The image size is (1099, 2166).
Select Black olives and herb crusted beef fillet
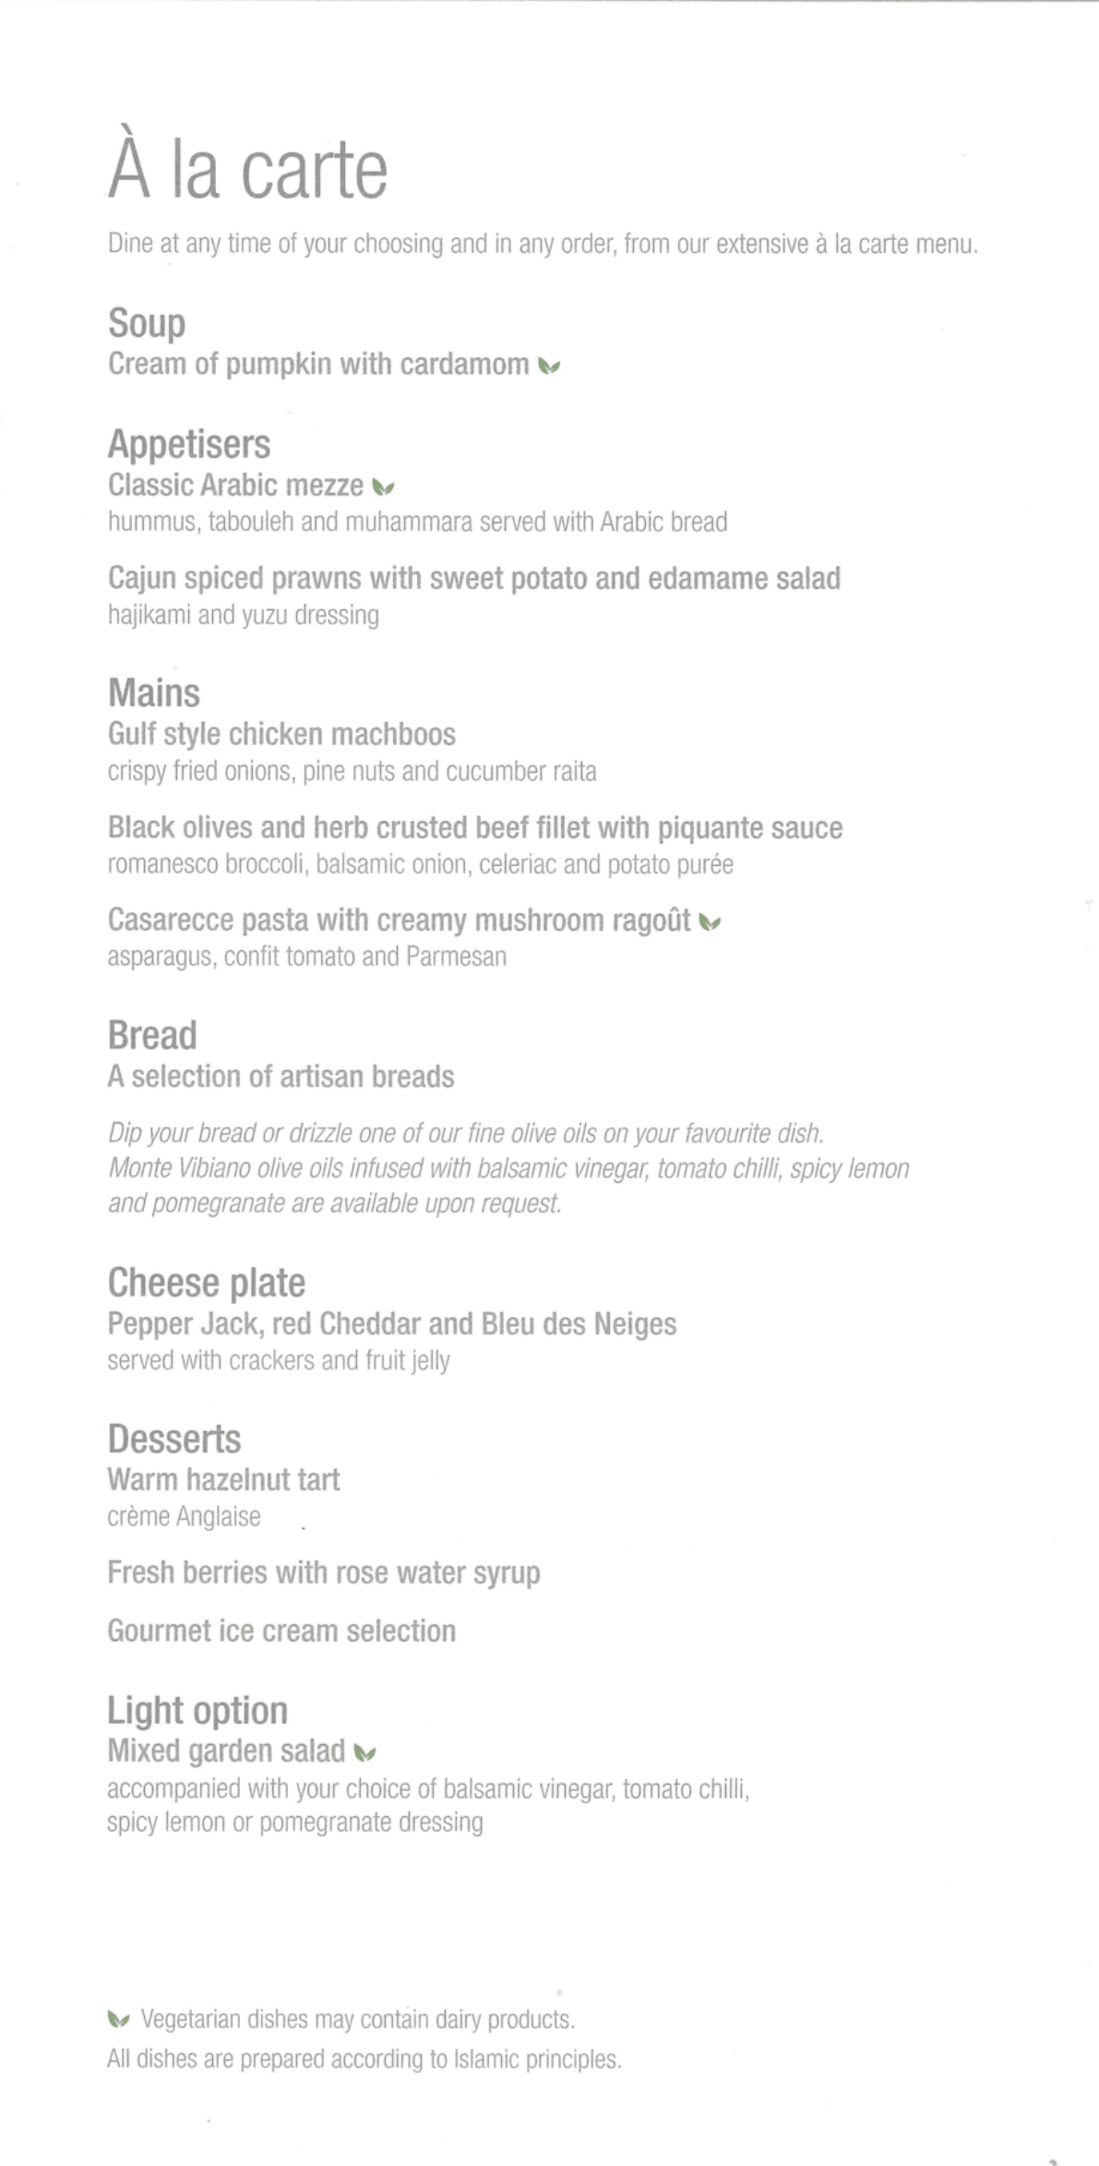[x=474, y=827]
